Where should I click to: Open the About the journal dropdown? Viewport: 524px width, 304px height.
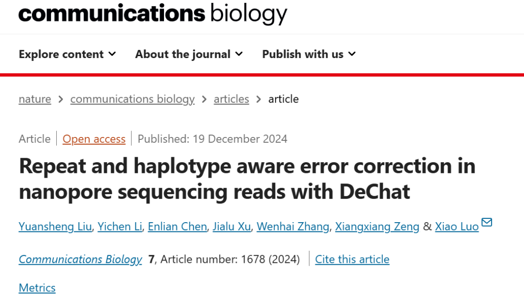[189, 54]
